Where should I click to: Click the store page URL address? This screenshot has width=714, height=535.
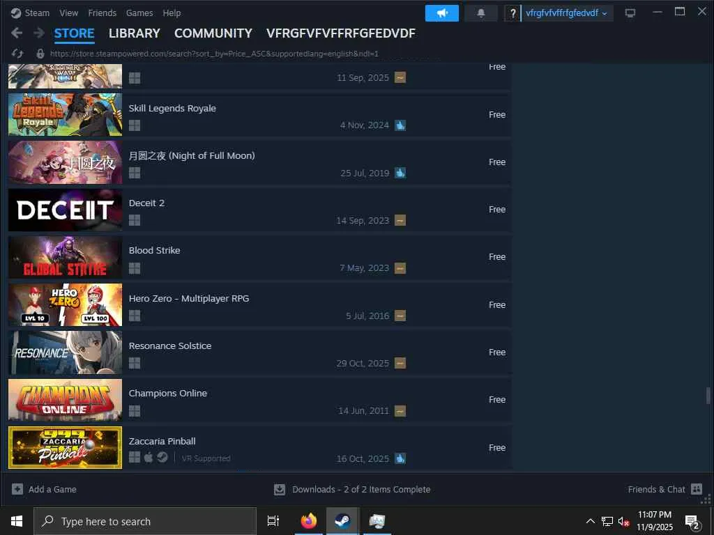point(215,54)
